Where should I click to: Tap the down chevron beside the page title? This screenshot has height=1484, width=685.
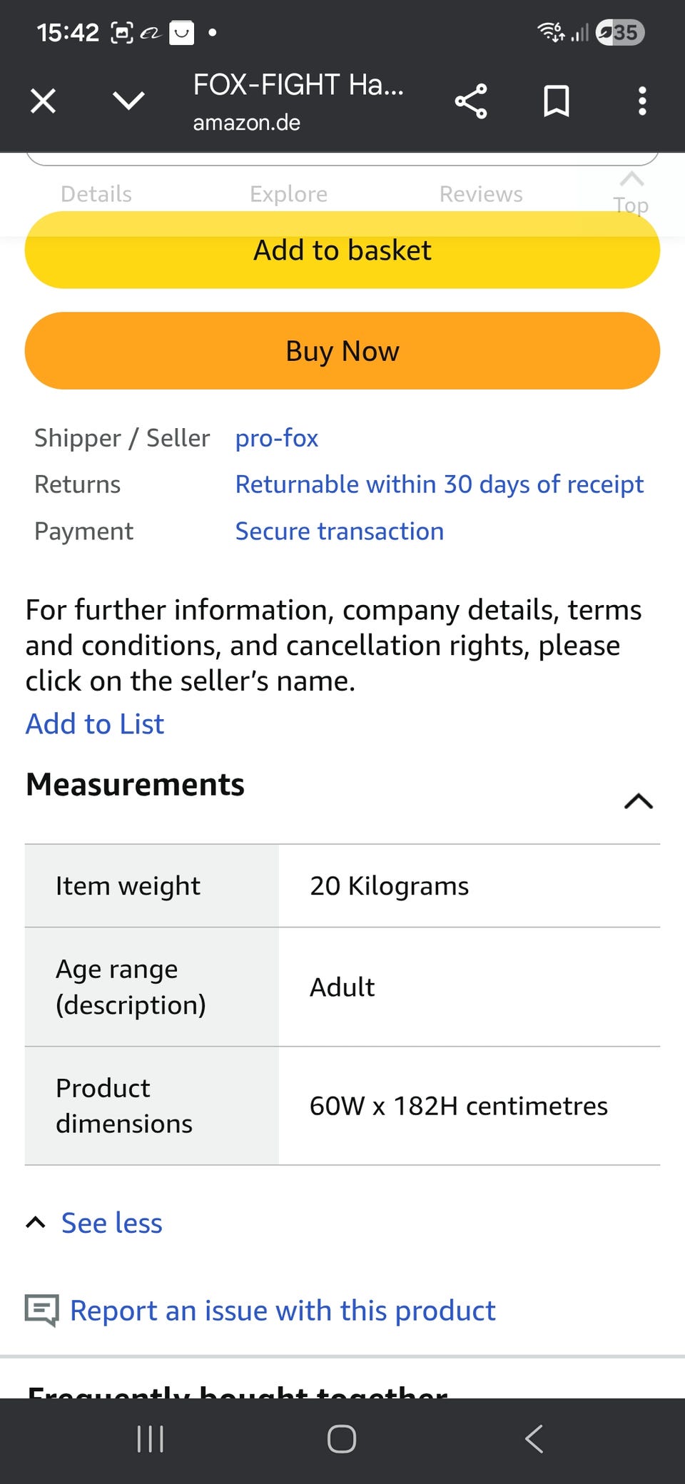pos(129,101)
